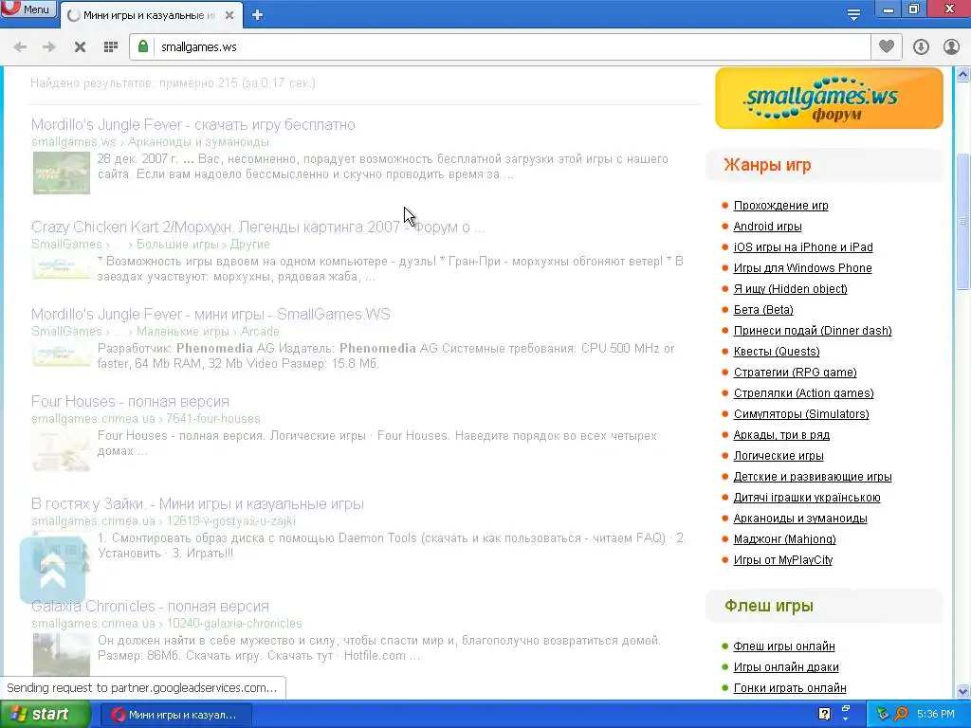Click the help question mark tray icon
Screen dimensions: 971x728
click(824, 714)
